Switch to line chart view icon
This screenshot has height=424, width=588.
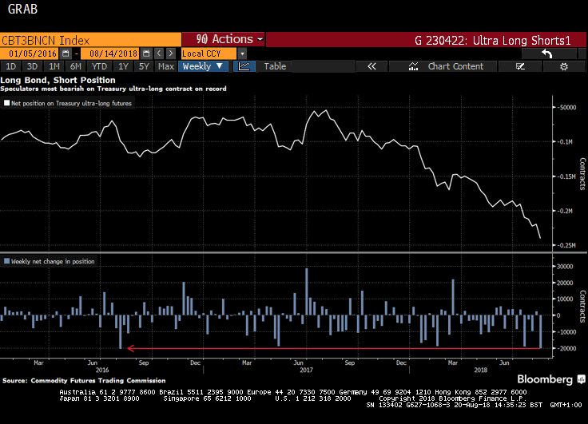[x=244, y=66]
